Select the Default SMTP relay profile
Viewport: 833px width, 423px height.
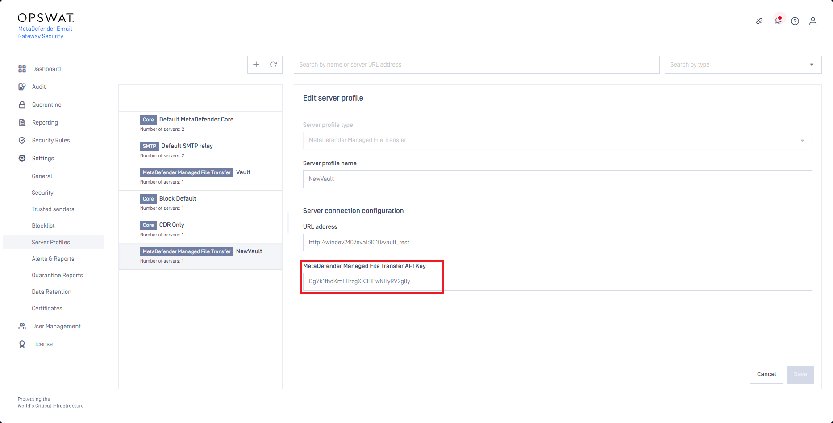click(x=200, y=151)
